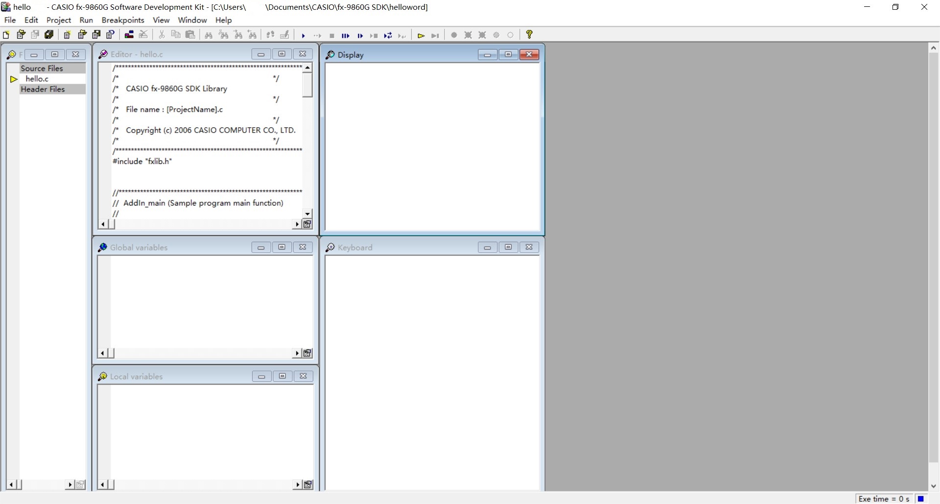
Task: Open the Window menu
Action: tap(192, 20)
